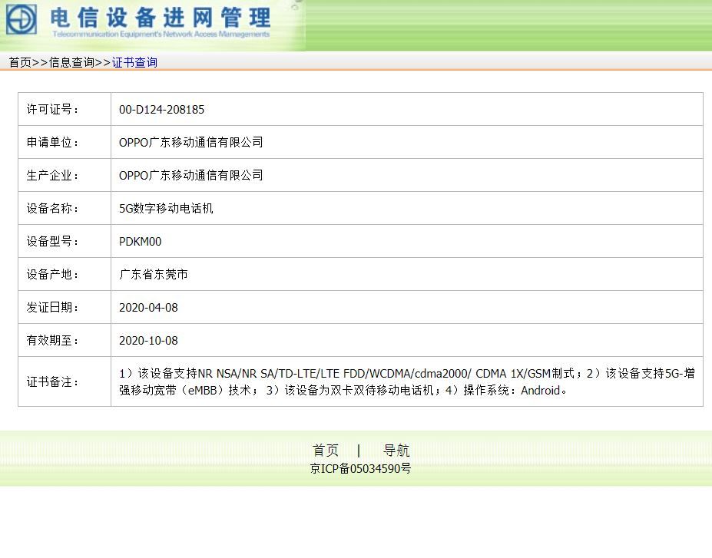Click the 设备型号 label cell
The image size is (712, 558).
tap(65, 241)
